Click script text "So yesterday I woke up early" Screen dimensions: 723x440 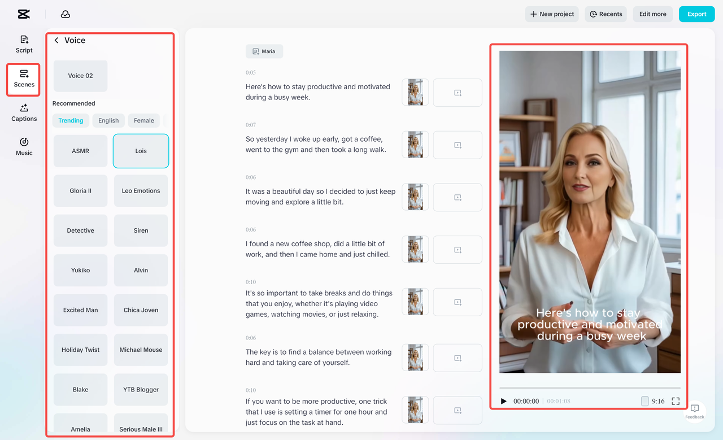click(x=316, y=145)
